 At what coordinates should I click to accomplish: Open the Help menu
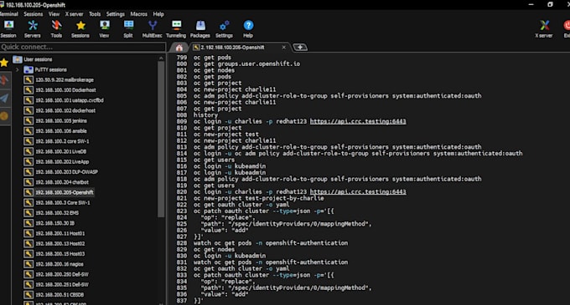pyautogui.click(x=158, y=14)
